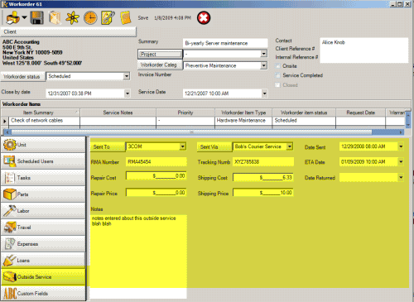This screenshot has width=414, height=302.
Task: Click the Sent To button
Action: coord(108,146)
